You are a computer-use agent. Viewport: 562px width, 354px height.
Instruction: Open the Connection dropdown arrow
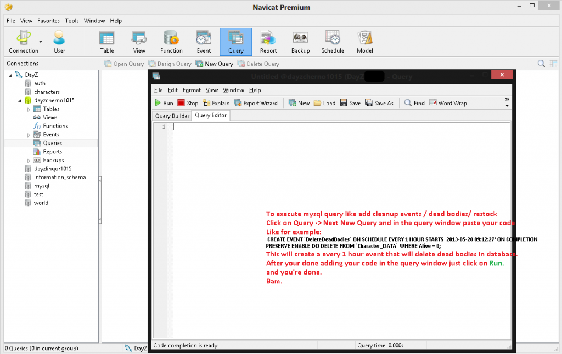click(41, 42)
